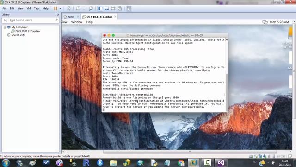Click the Windows Start orb
Screen dimensions: 296x167
(6, 163)
